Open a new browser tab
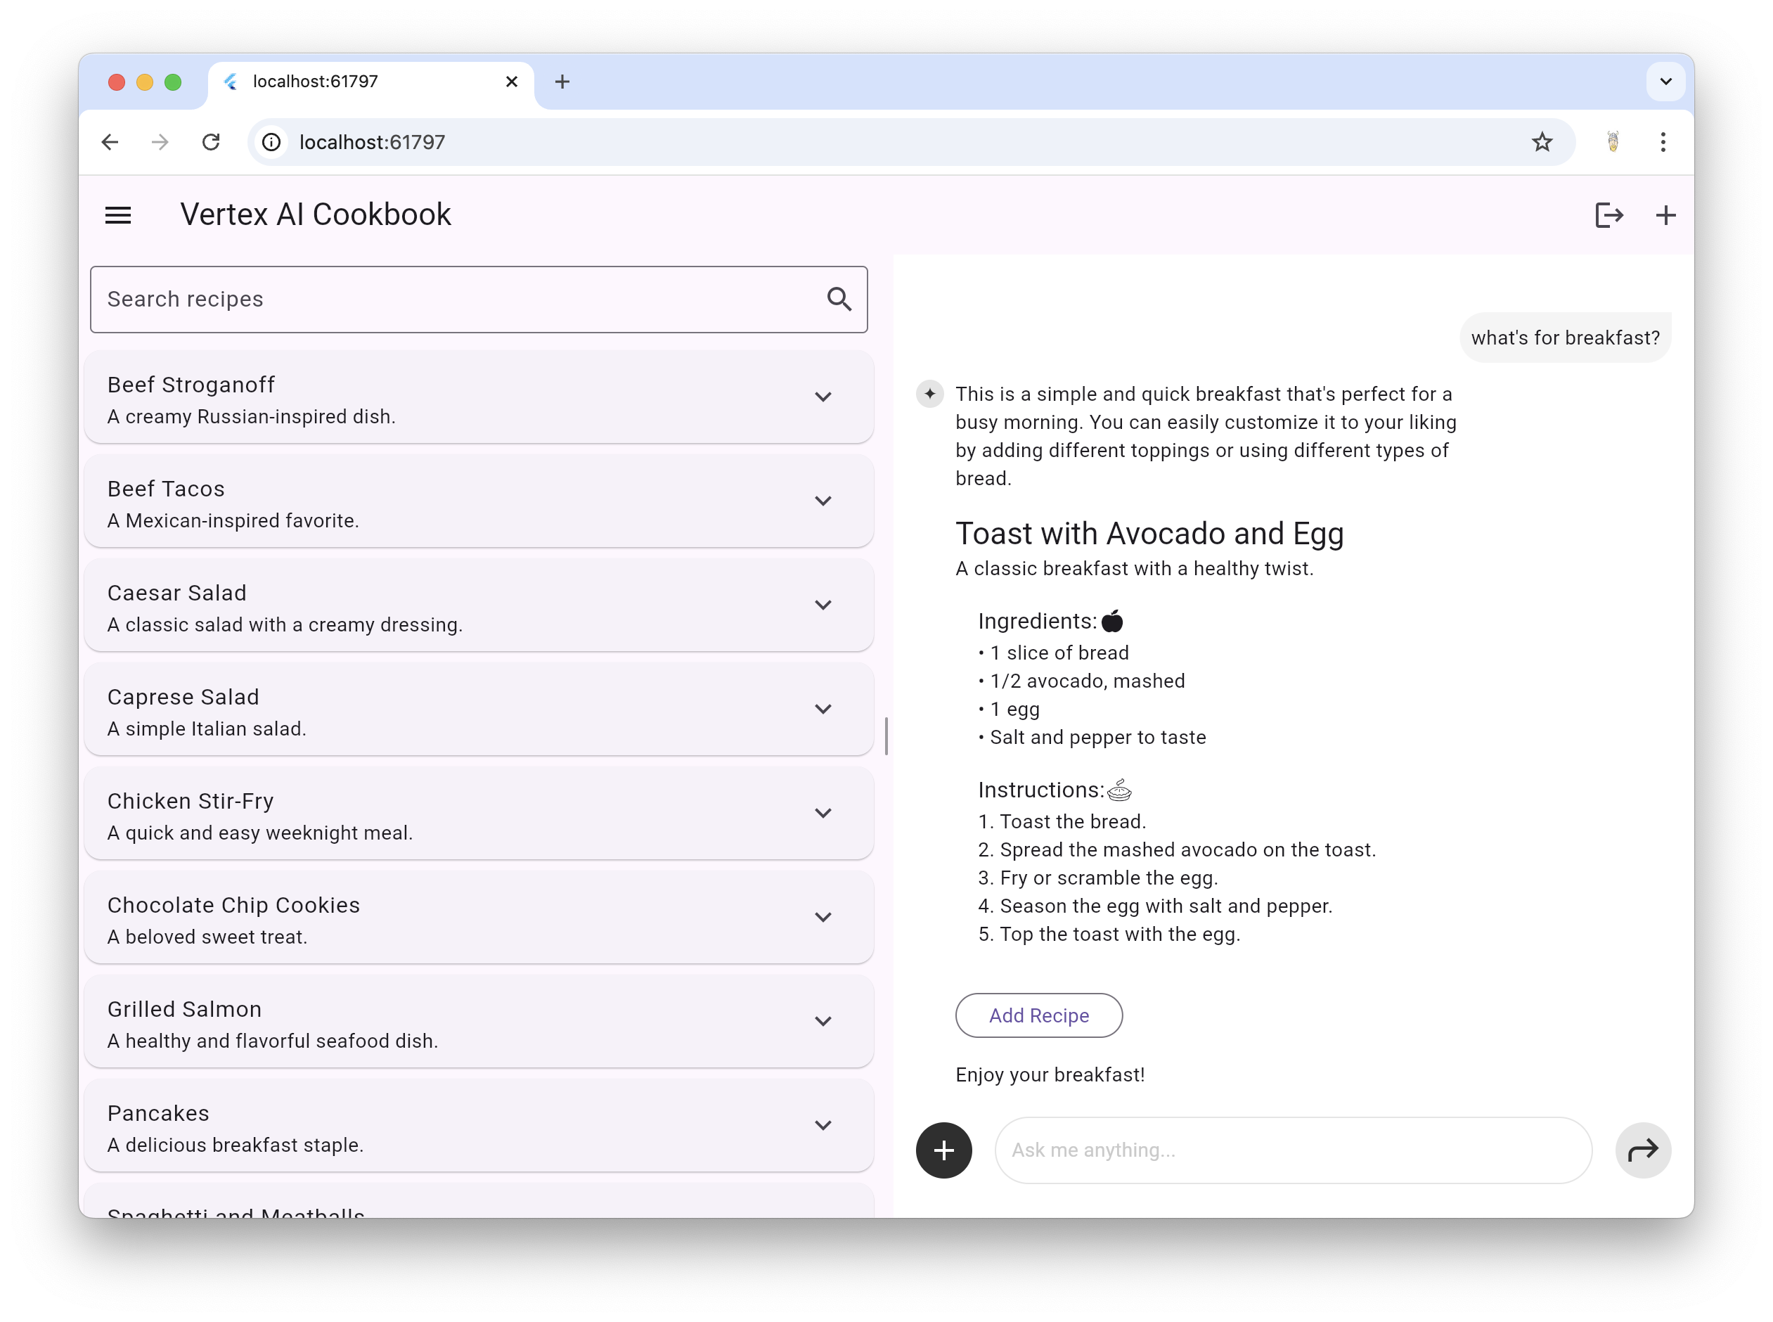Image resolution: width=1773 pixels, height=1322 pixels. pyautogui.click(x=562, y=82)
